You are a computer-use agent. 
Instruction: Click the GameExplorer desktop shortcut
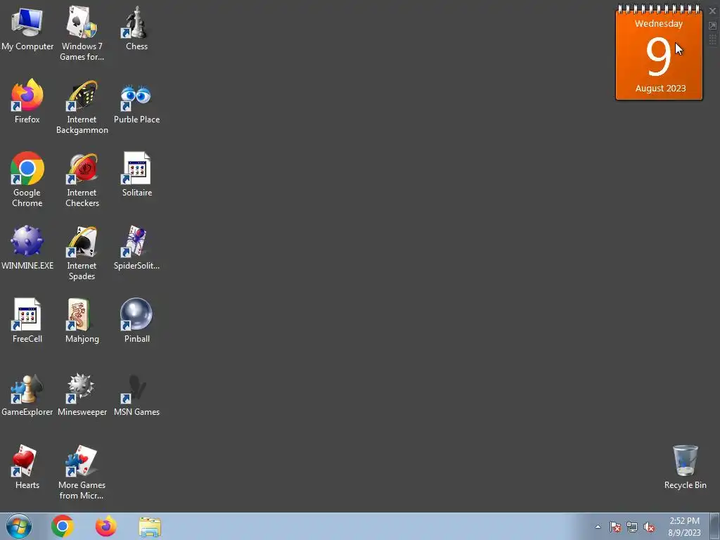pyautogui.click(x=27, y=394)
